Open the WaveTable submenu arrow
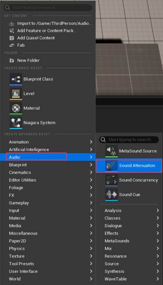 [x=157, y=279]
